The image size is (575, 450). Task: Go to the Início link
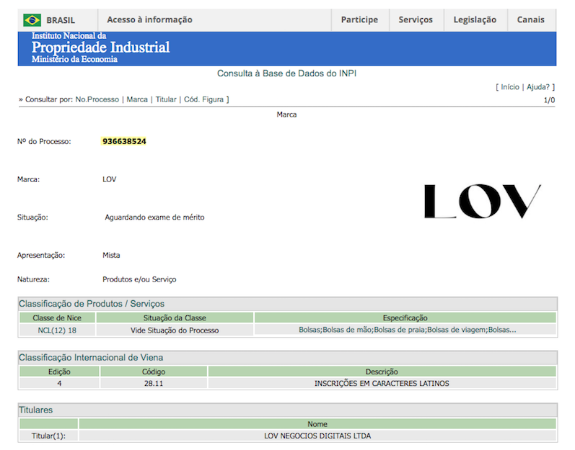click(510, 87)
